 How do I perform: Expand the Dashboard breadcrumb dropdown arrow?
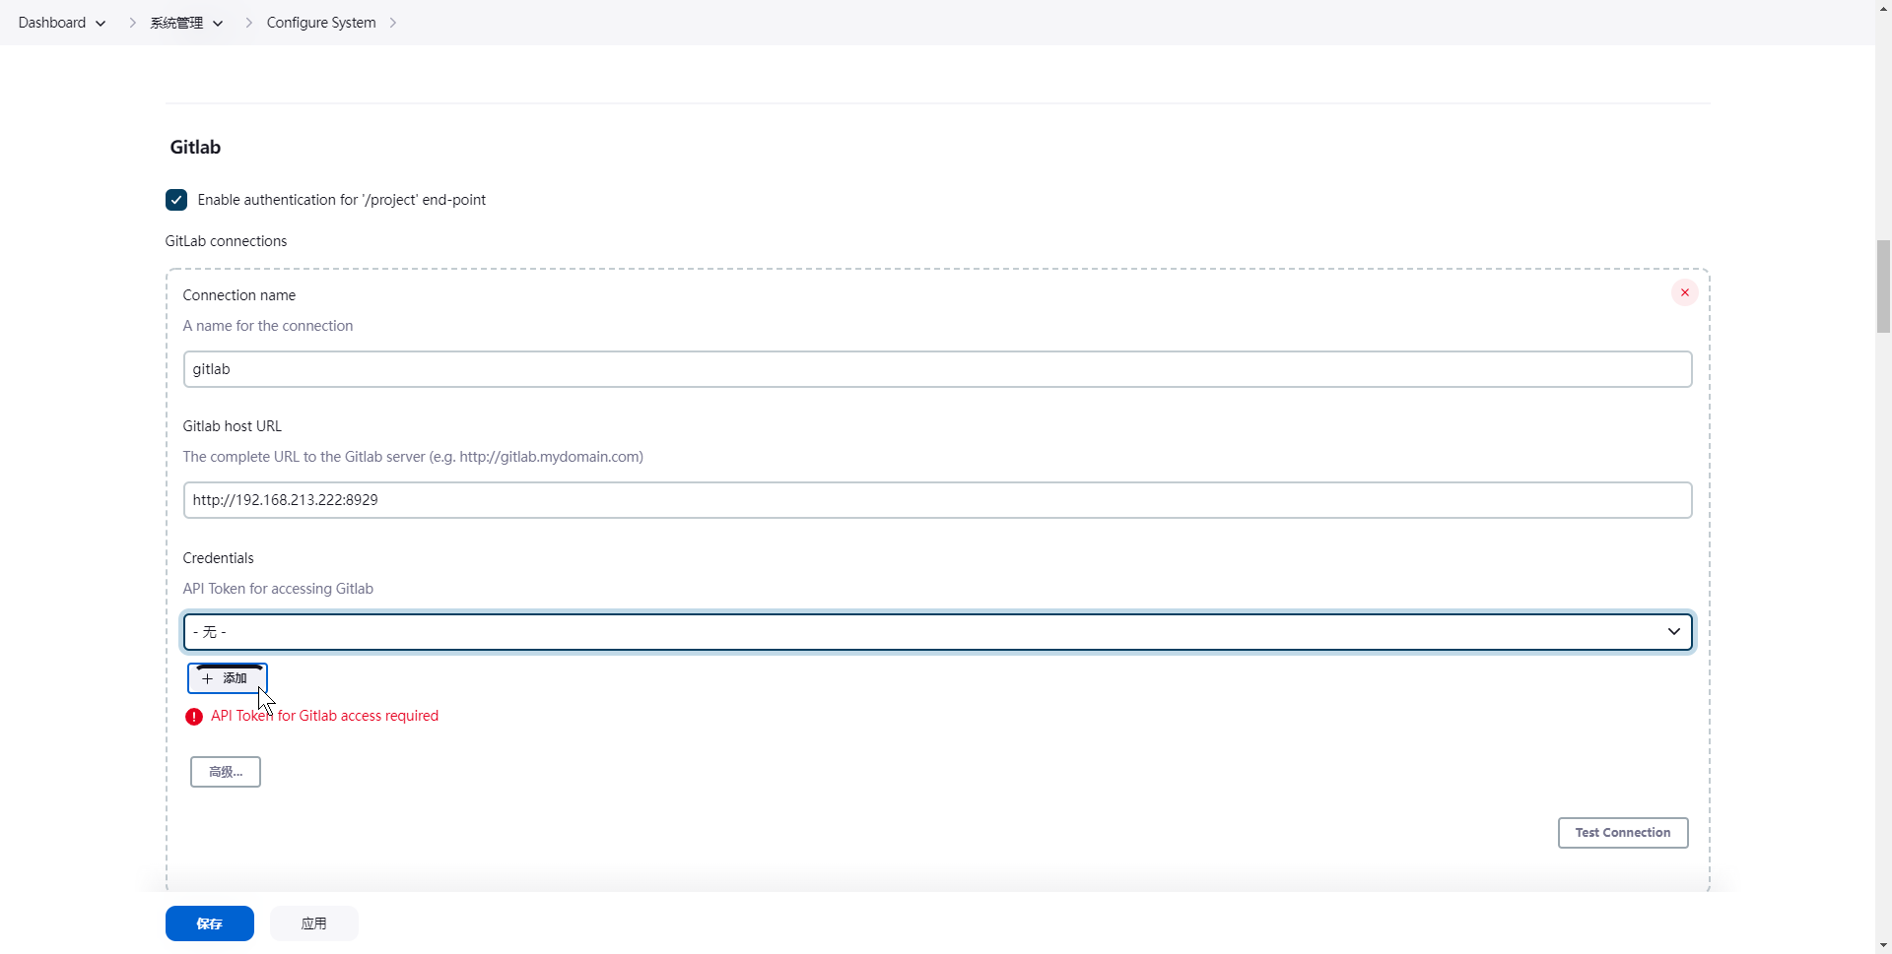101,24
